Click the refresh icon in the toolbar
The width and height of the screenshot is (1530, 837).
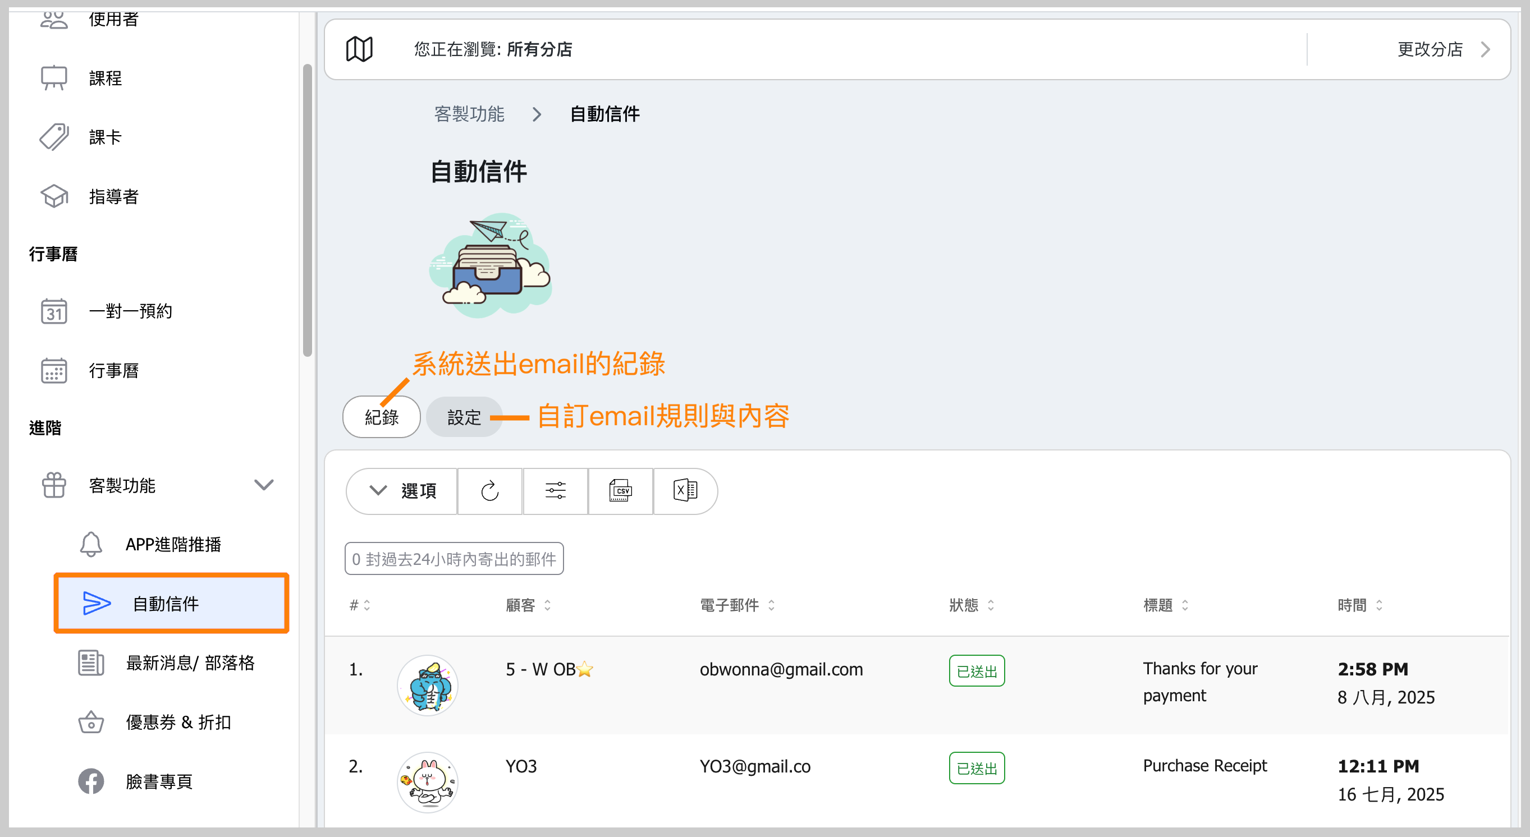(x=489, y=491)
